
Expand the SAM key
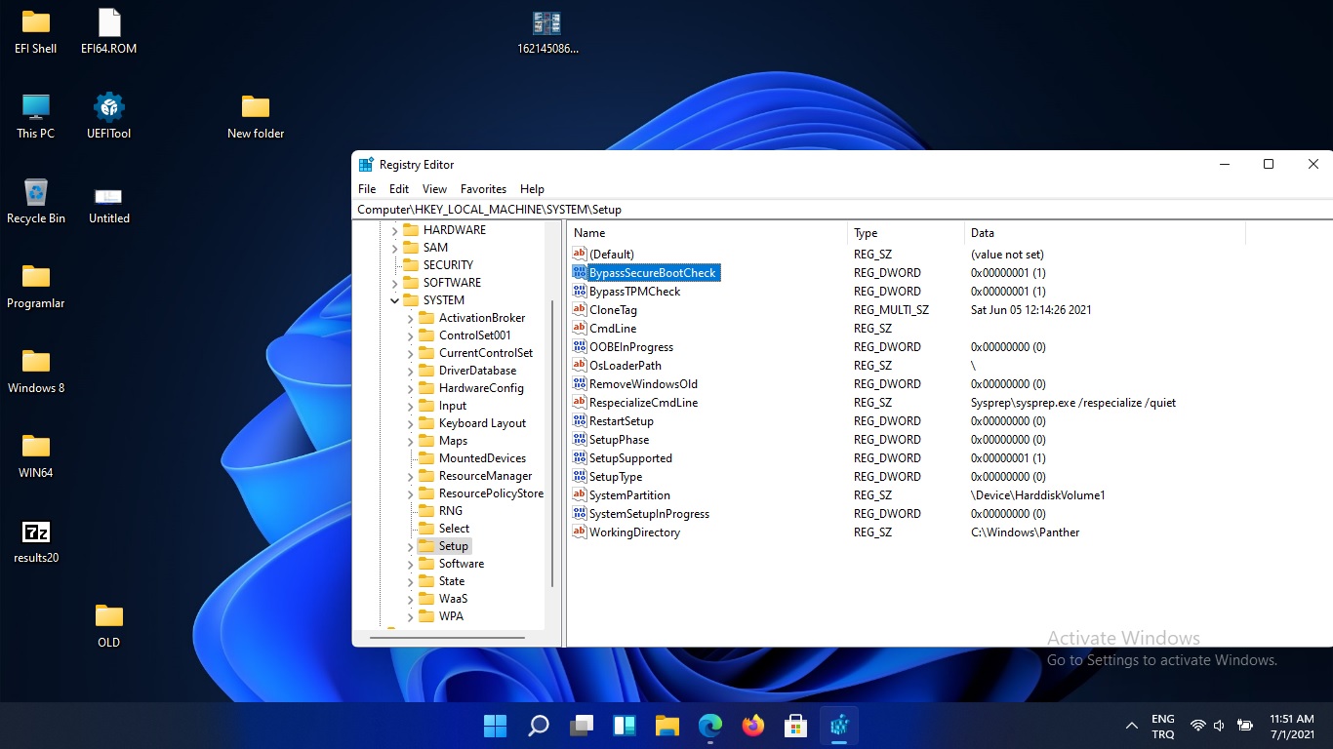tap(395, 248)
